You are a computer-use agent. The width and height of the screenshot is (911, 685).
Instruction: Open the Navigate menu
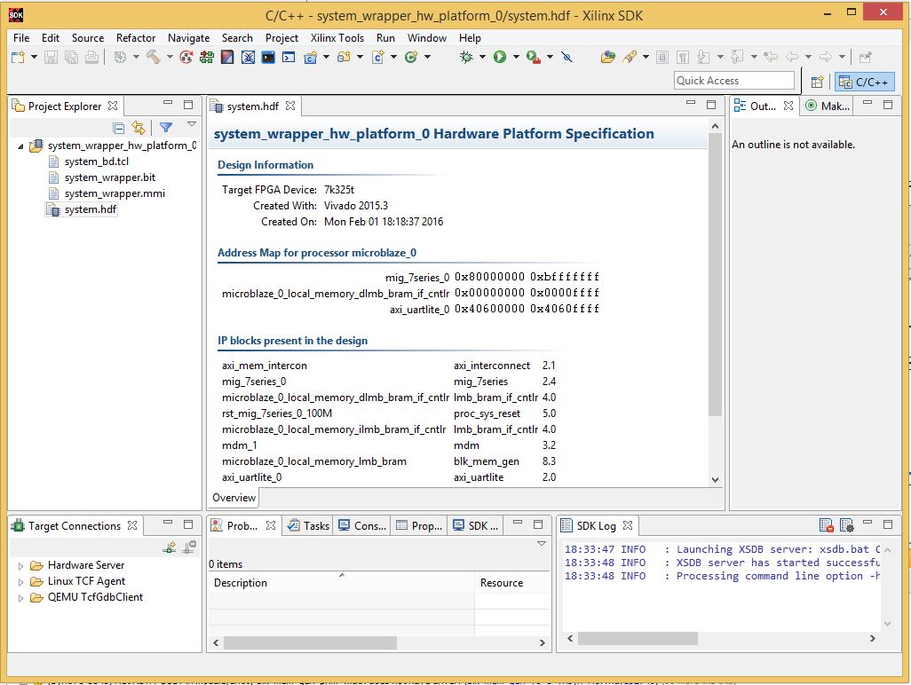tap(188, 38)
